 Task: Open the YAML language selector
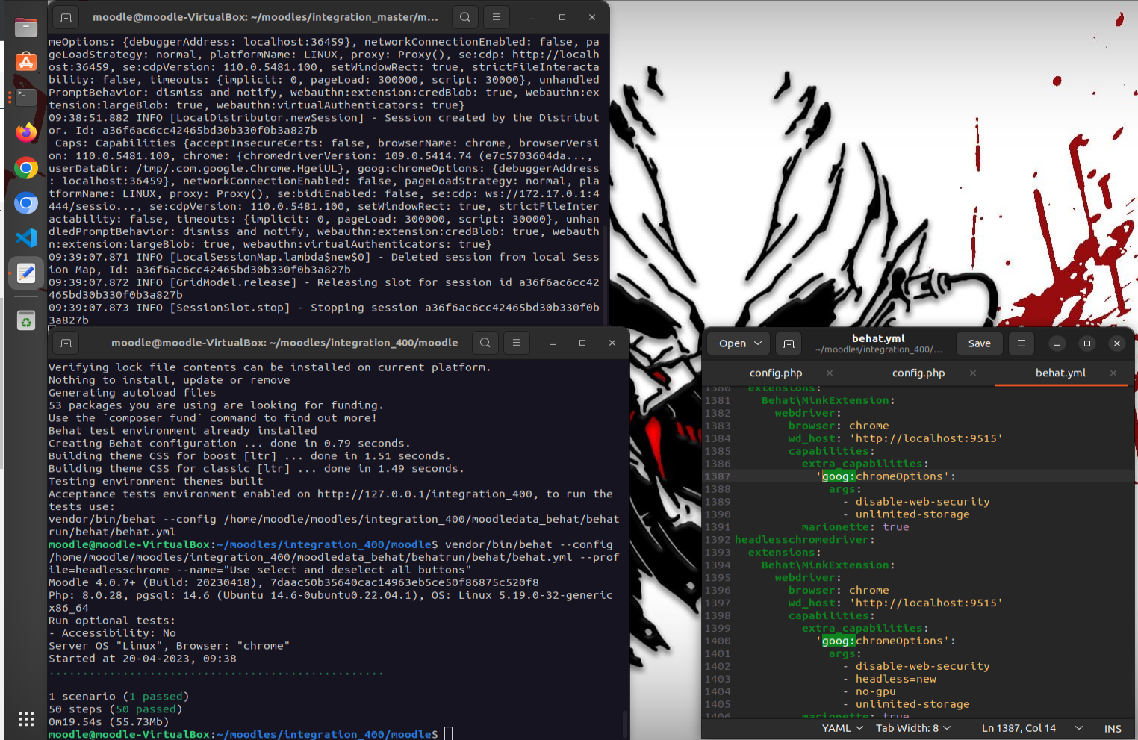click(842, 728)
